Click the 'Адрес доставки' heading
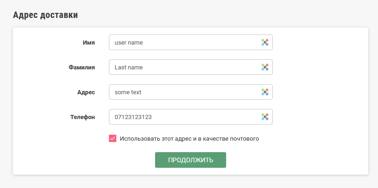 pyautogui.click(x=45, y=15)
